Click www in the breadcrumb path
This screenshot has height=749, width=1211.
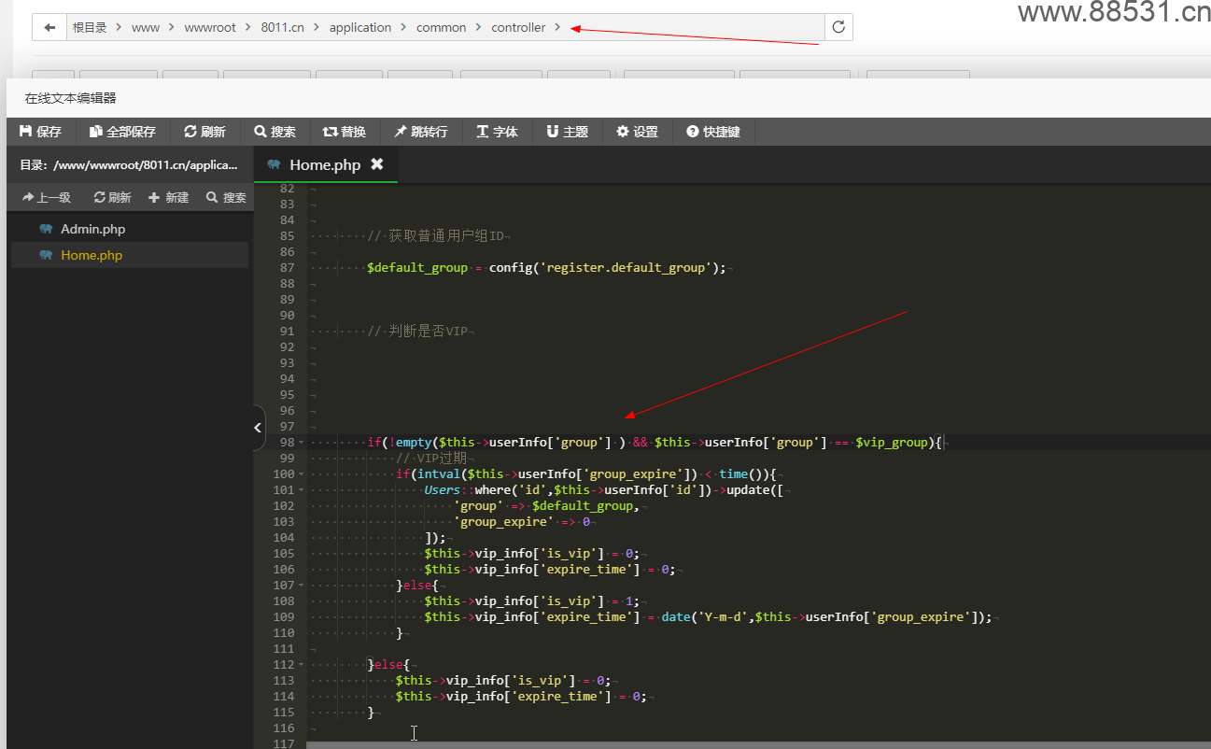pyautogui.click(x=146, y=27)
